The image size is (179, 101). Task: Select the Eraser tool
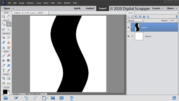coord(9,56)
